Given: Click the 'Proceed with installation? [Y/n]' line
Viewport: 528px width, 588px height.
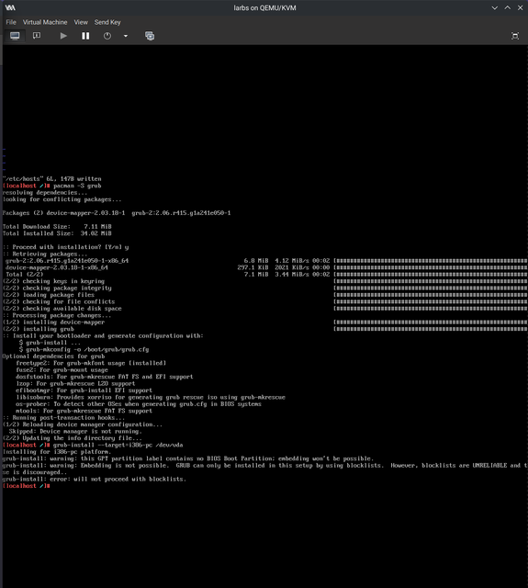Looking at the screenshot, I should pyautogui.click(x=65, y=247).
